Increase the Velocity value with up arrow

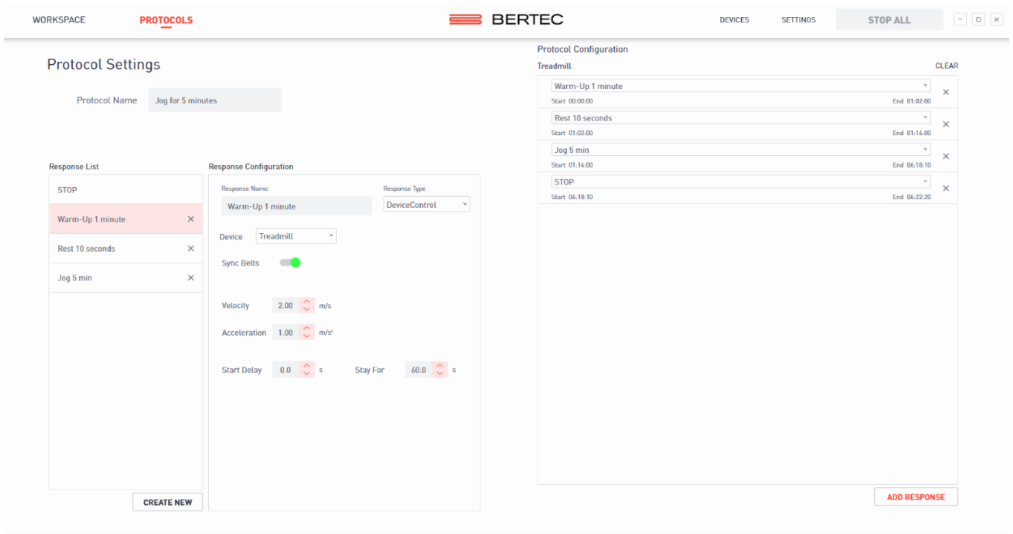[307, 302]
